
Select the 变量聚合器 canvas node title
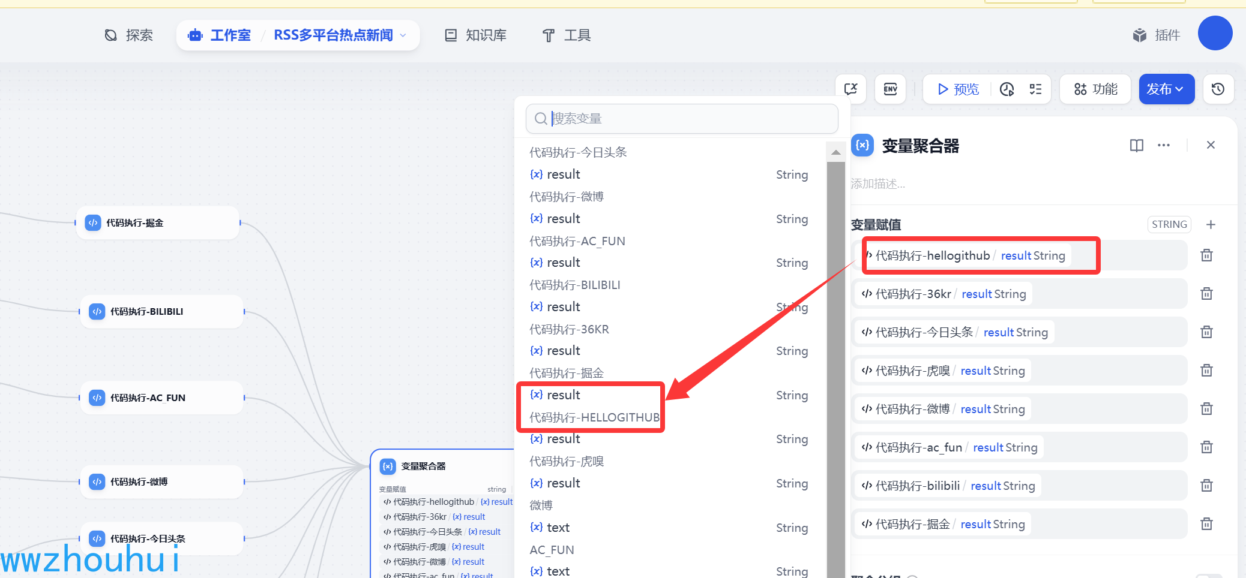tap(423, 466)
